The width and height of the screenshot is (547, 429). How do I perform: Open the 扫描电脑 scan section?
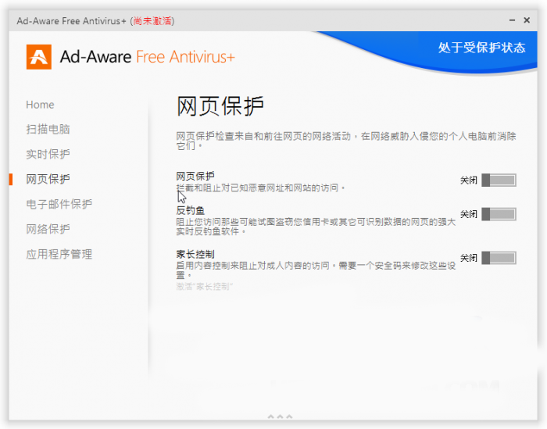coord(48,129)
